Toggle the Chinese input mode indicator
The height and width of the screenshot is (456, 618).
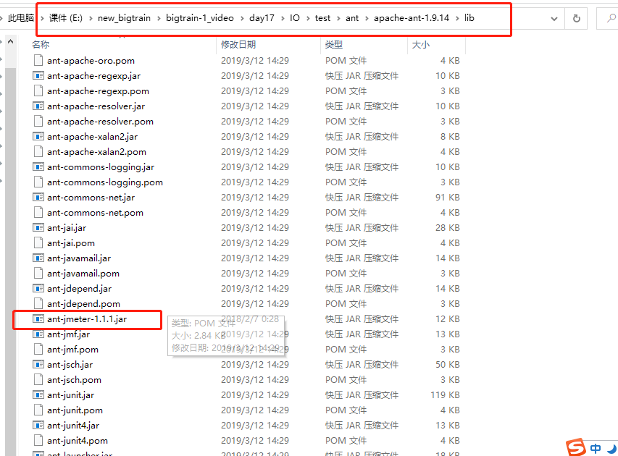596,448
